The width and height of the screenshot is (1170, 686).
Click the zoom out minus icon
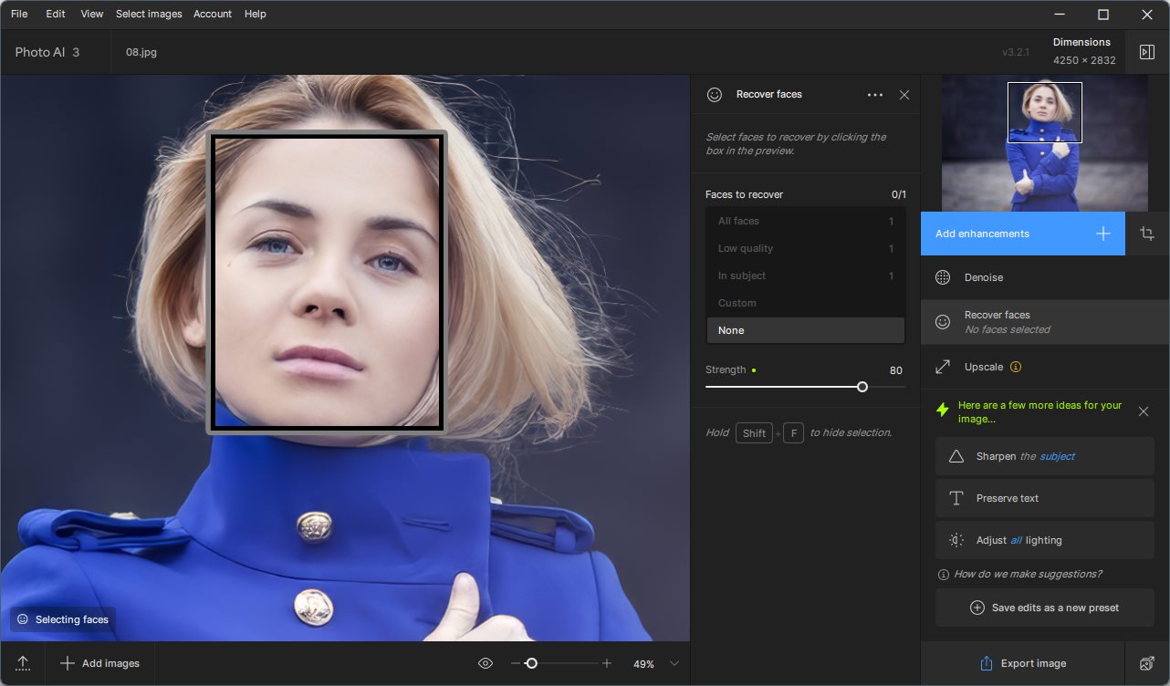[516, 663]
